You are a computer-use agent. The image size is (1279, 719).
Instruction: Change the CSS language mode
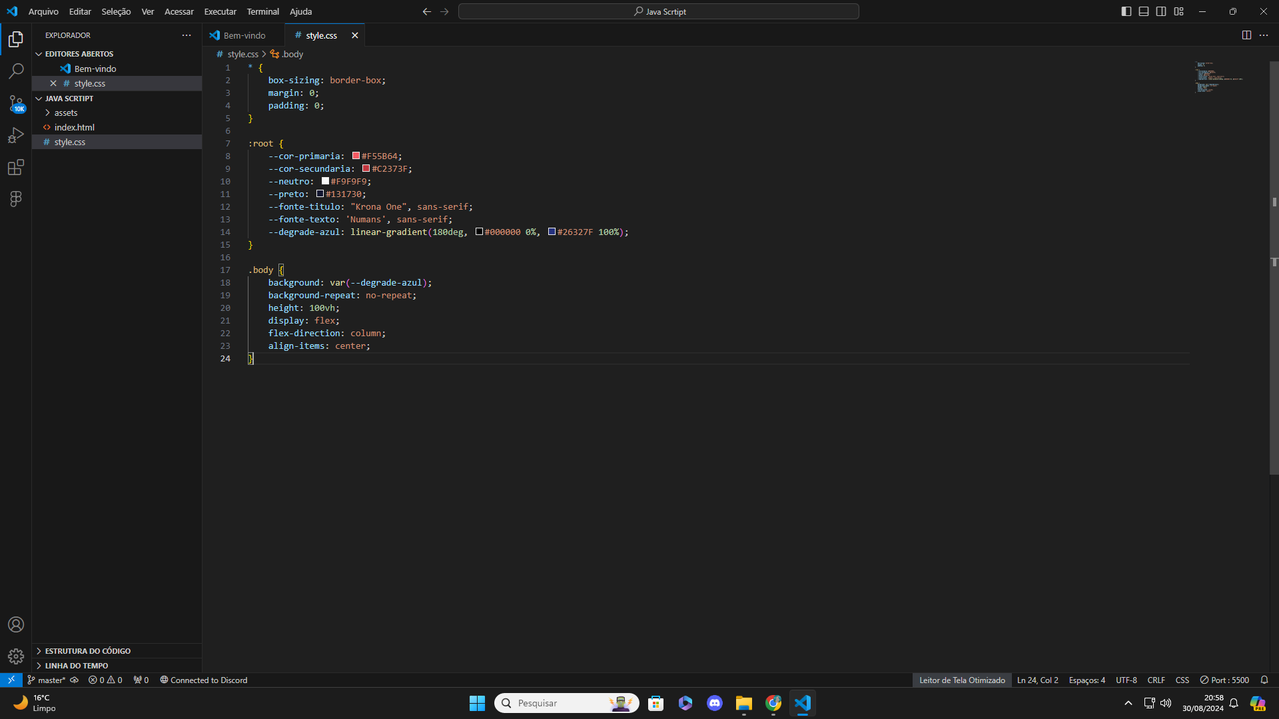(x=1182, y=680)
